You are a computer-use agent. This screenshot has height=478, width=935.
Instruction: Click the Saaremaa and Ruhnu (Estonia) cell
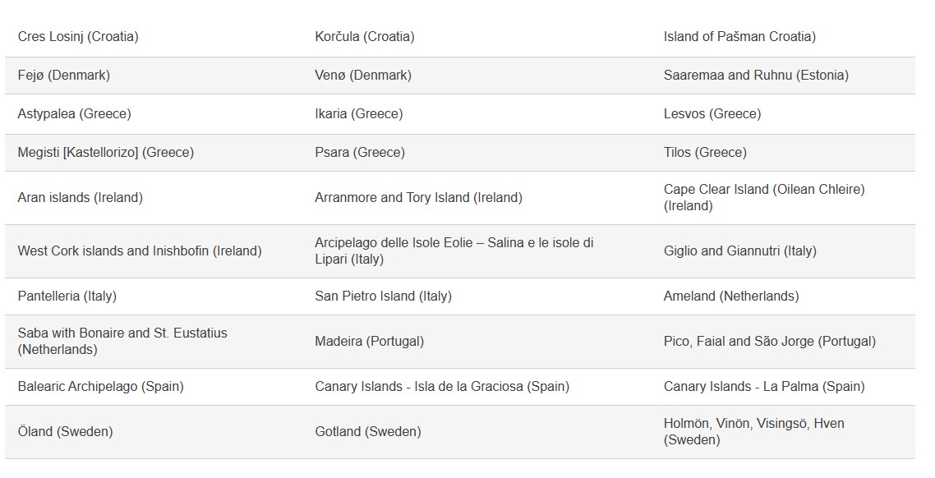[x=756, y=76]
